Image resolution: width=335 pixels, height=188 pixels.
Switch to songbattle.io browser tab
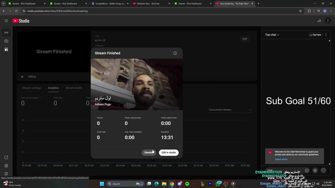(109, 4)
